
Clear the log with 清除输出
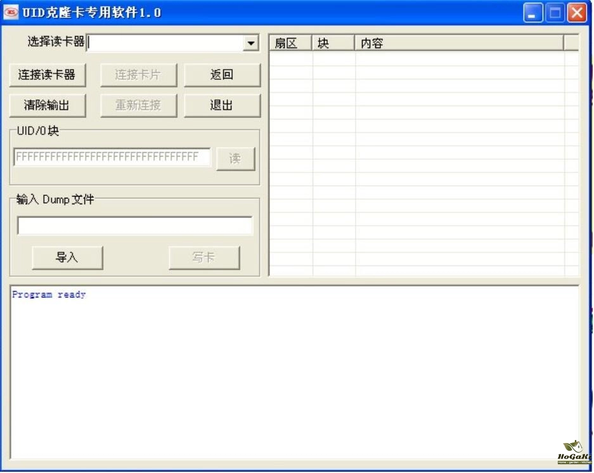click(48, 105)
